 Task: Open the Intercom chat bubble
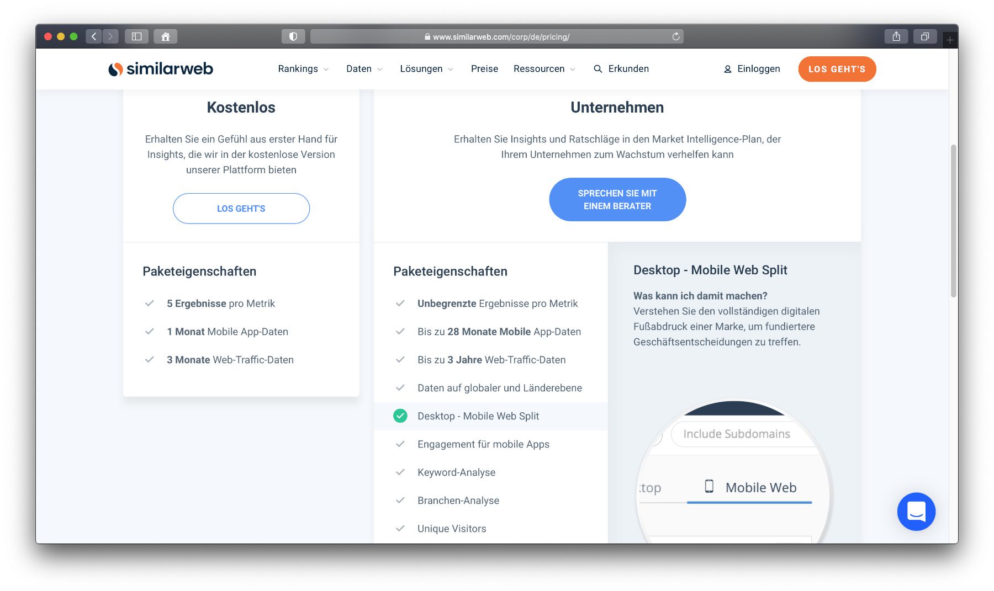[x=916, y=512]
